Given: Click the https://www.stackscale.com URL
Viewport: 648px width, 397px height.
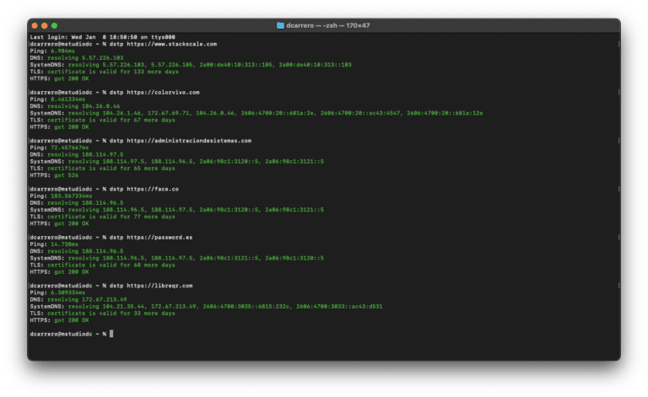Looking at the screenshot, I should [x=172, y=44].
